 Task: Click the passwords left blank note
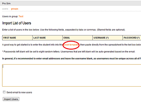point(69,52)
